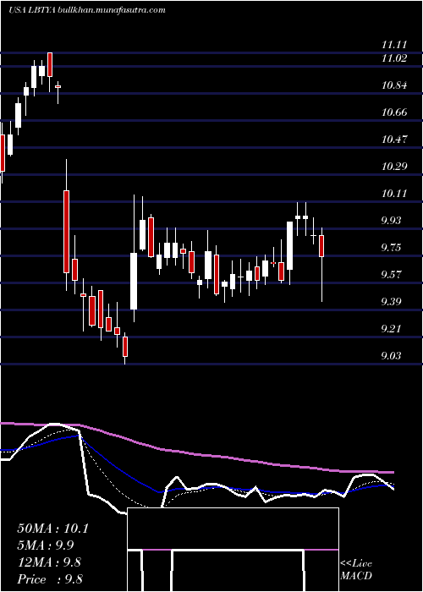423x592 pixels.
Task: Click the 5MA : 9.9 readout
Action: click(x=46, y=545)
